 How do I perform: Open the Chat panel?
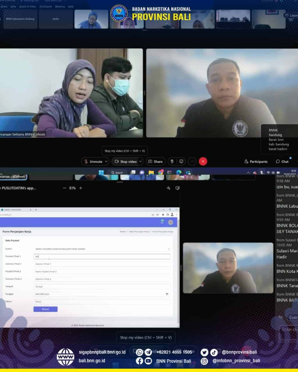[282, 162]
